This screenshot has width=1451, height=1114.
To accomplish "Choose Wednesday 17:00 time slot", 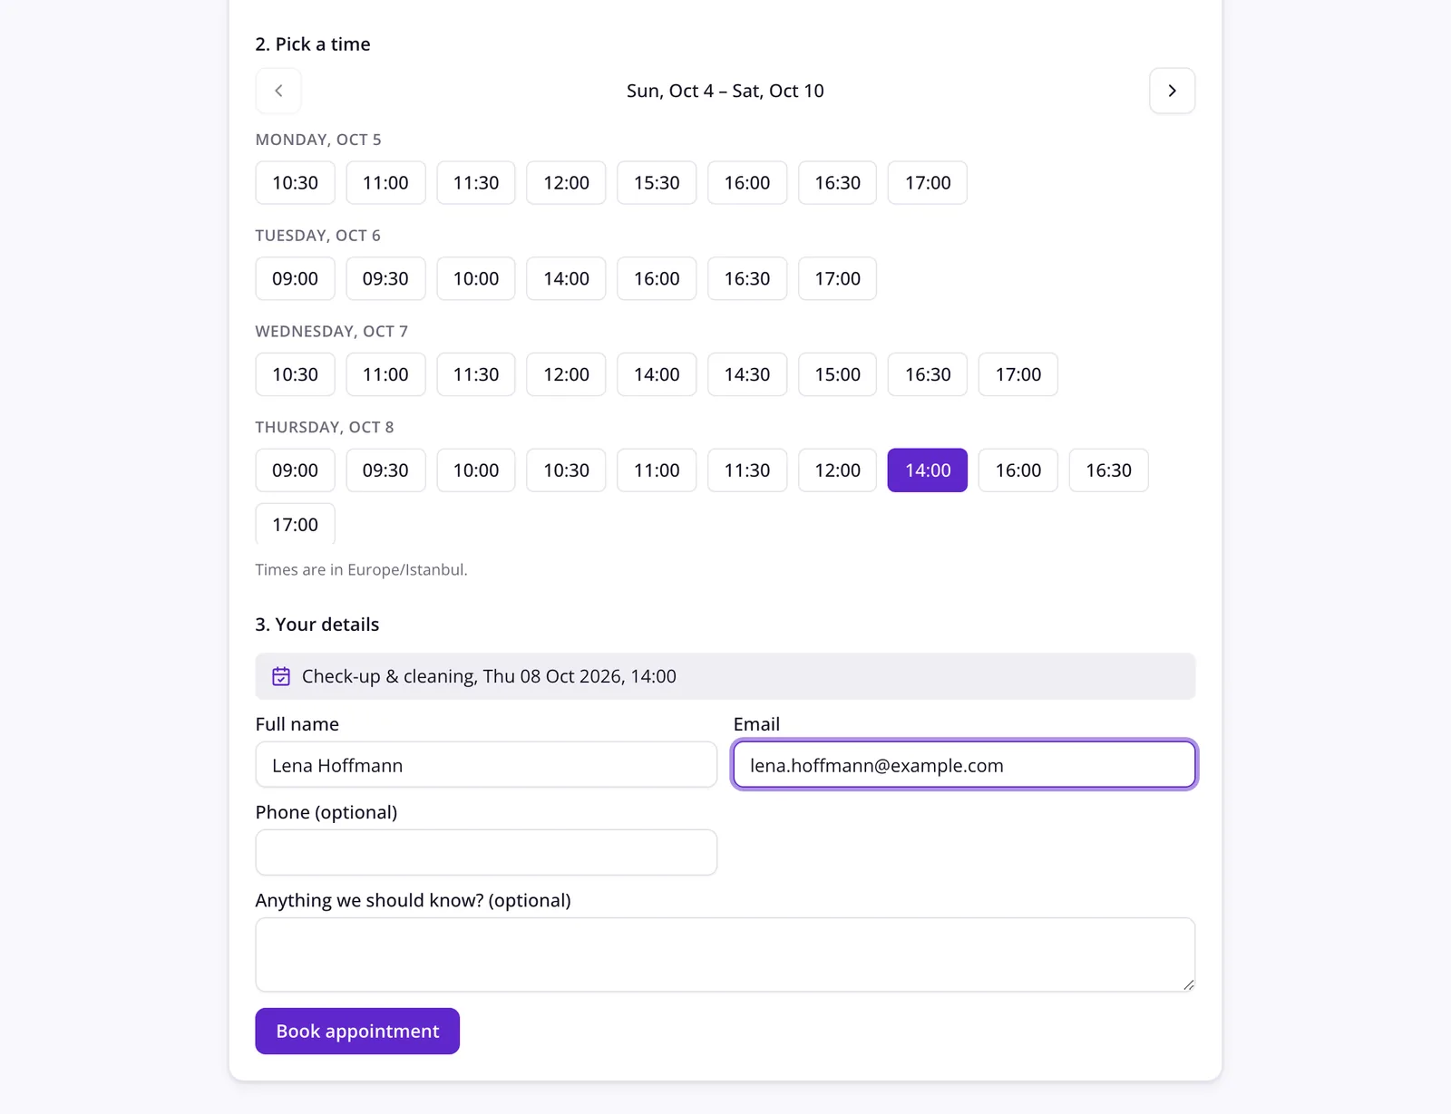I will pos(1018,374).
